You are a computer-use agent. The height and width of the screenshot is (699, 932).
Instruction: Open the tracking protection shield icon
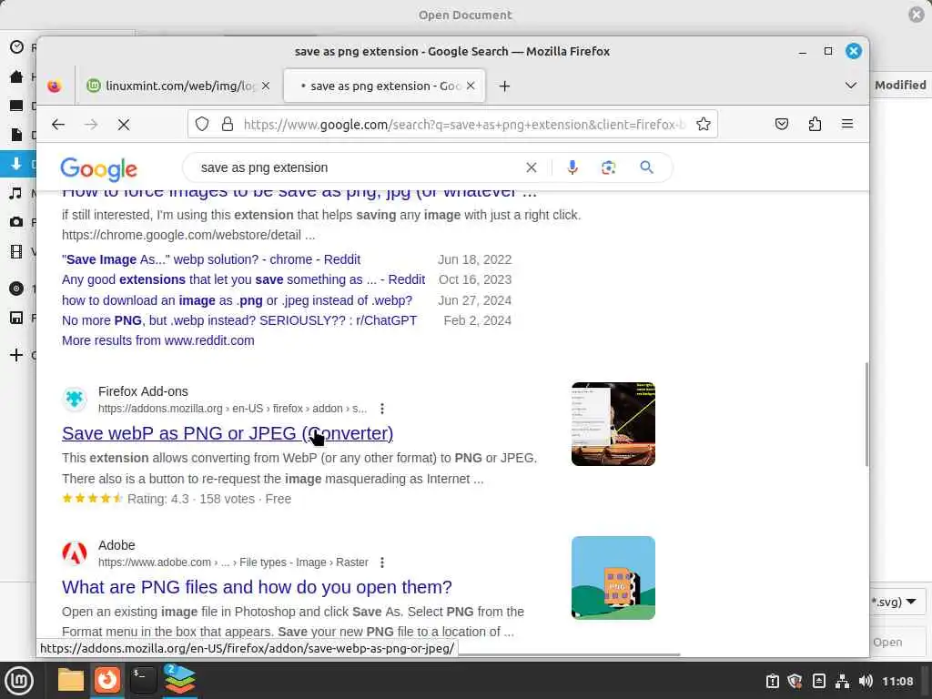pyautogui.click(x=202, y=124)
